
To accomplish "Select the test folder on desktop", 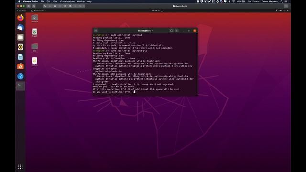I will coord(34,47).
